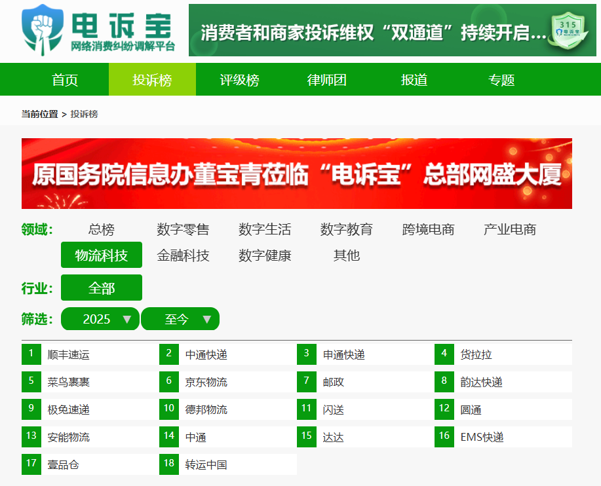View the 极兔速递 entry
Image resolution: width=601 pixels, height=486 pixels.
(68, 409)
